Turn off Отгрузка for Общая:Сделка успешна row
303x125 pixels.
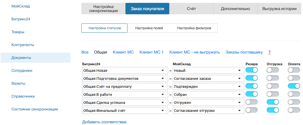pos(273,102)
